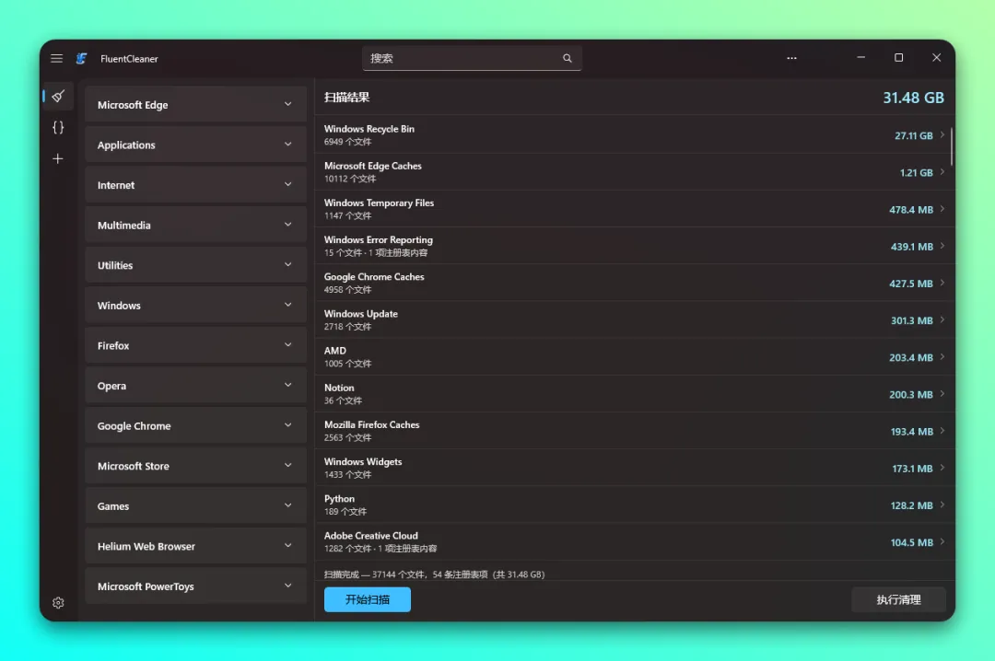The height and width of the screenshot is (661, 995).
Task: Select the AMD row title
Action: pos(335,351)
